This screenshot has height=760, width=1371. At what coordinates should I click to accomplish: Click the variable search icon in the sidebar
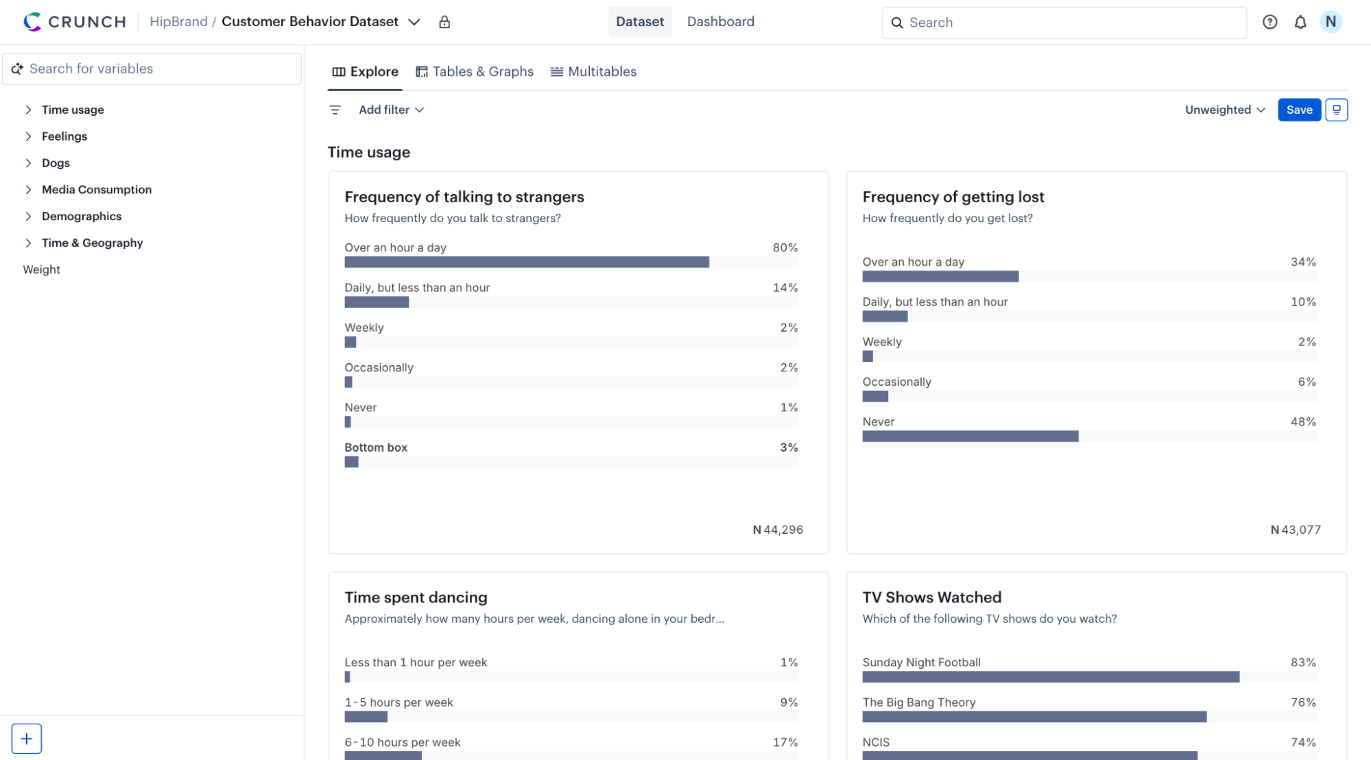(x=17, y=69)
